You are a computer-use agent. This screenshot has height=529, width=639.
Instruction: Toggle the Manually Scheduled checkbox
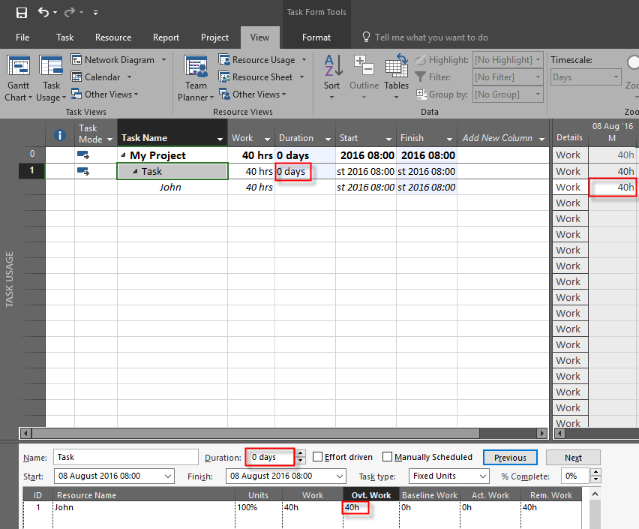pos(387,457)
